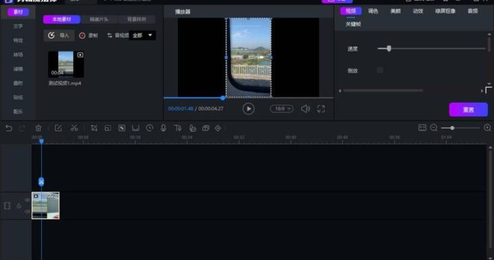This screenshot has height=260, width=494.
Task: Click the film strip track icon
Action: click(8, 206)
